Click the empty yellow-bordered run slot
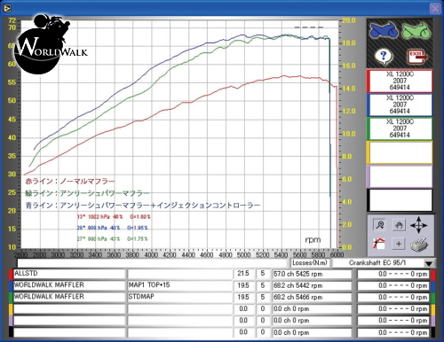Viewport: 444px width, 342px height. [x=400, y=152]
